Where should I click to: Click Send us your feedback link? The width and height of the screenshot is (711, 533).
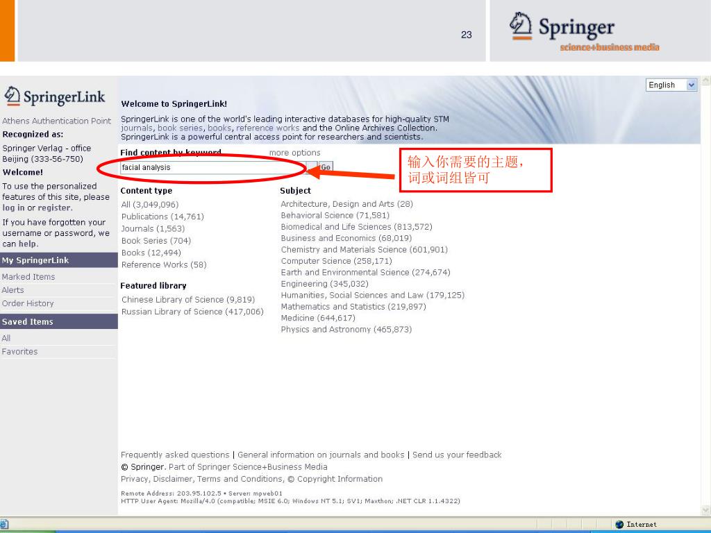coord(457,455)
